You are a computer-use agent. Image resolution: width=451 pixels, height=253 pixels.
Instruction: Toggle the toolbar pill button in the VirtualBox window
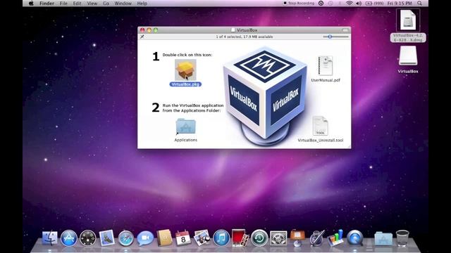click(x=345, y=30)
